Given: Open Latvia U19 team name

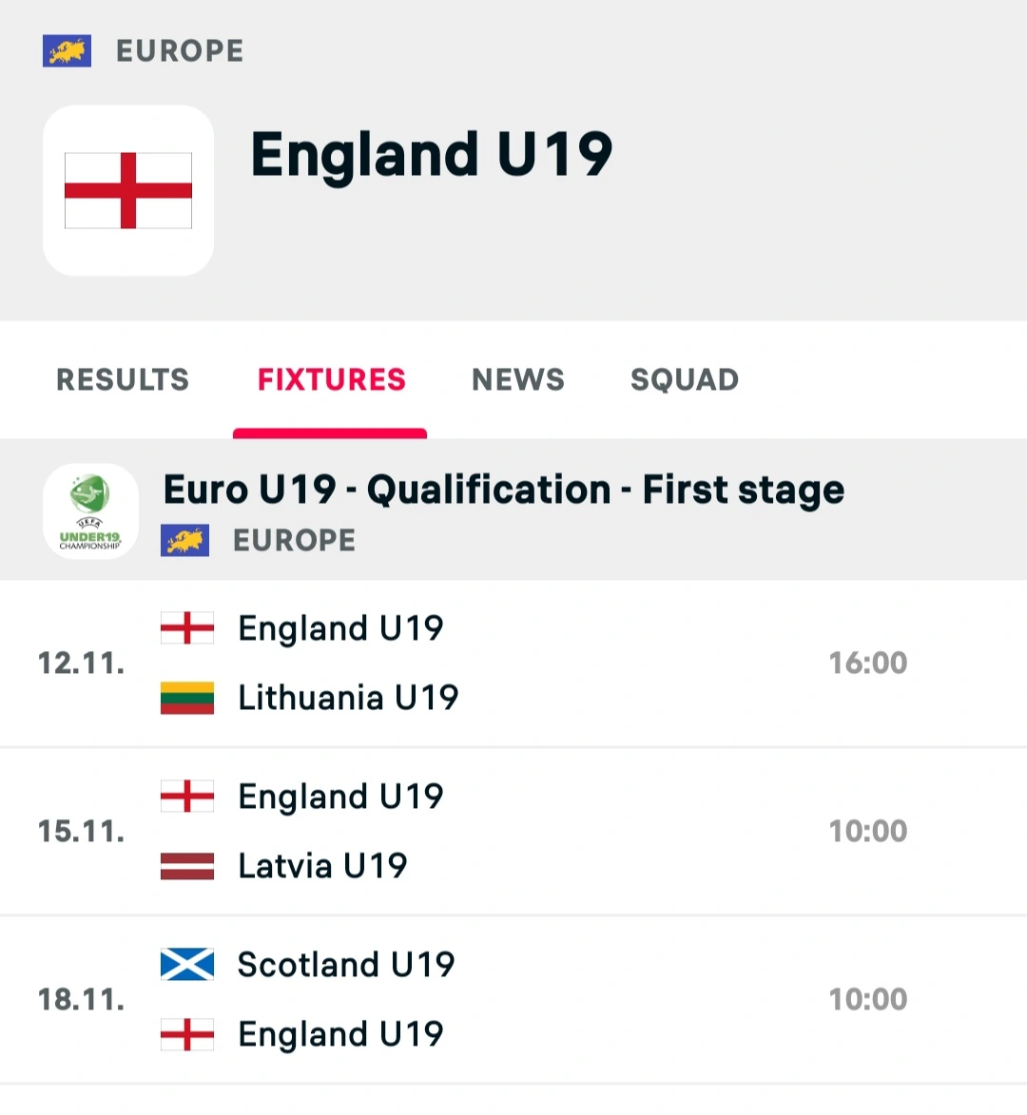Looking at the screenshot, I should point(322,866).
